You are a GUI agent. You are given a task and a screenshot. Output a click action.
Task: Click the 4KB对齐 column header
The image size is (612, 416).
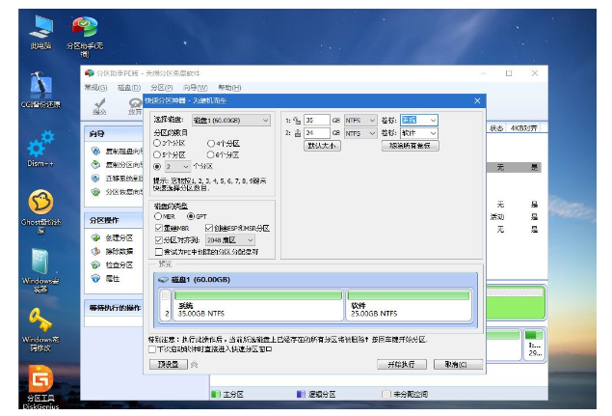pyautogui.click(x=523, y=128)
